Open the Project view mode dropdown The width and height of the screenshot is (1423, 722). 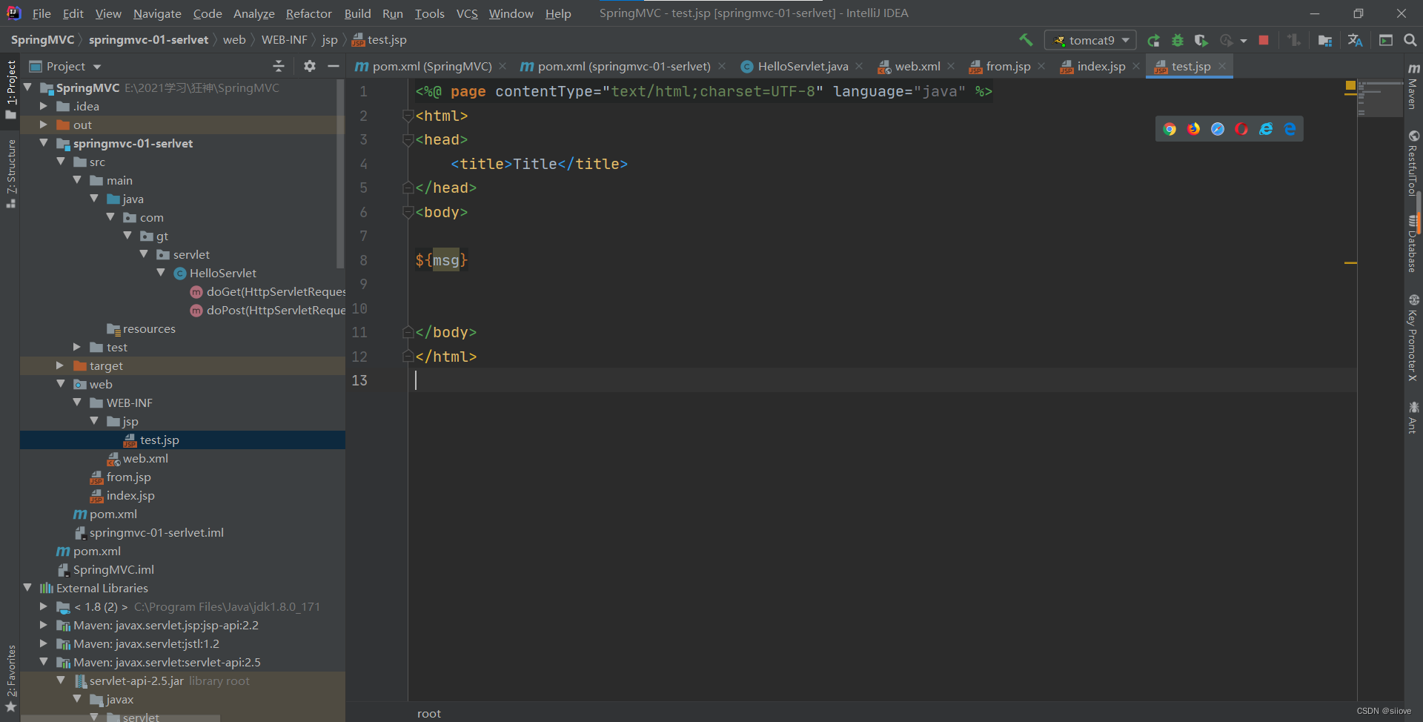[x=97, y=67]
